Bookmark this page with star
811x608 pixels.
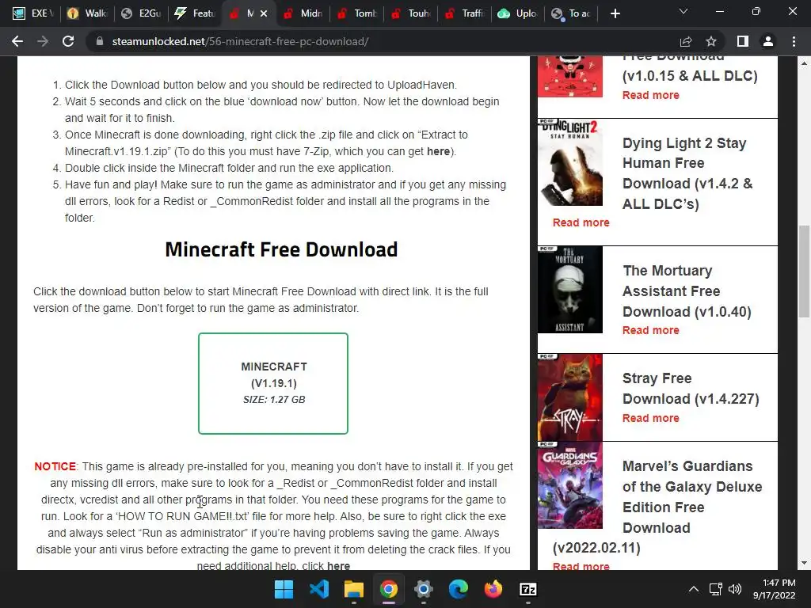711,41
